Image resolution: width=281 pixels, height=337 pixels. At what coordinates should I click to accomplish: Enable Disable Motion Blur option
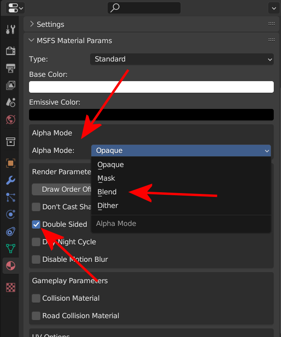(36, 259)
